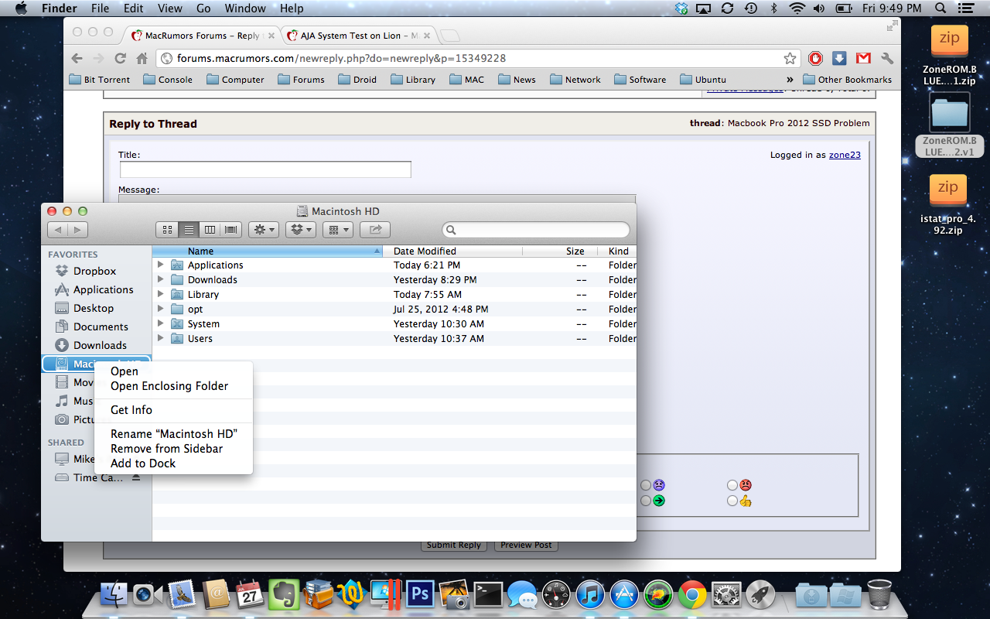Open the zone23 username link
This screenshot has width=990, height=619.
845,155
